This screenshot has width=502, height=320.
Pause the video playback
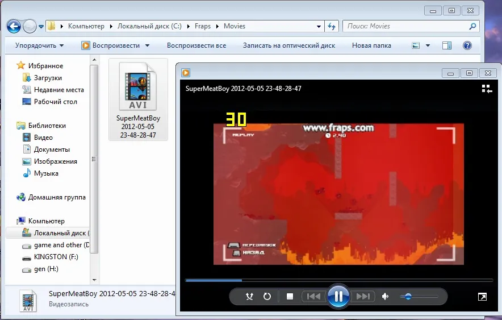[x=338, y=296]
